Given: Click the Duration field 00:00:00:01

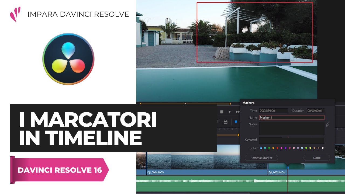Looking at the screenshot, I should 316,111.
